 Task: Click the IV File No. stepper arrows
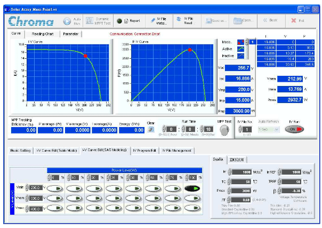click(240, 129)
